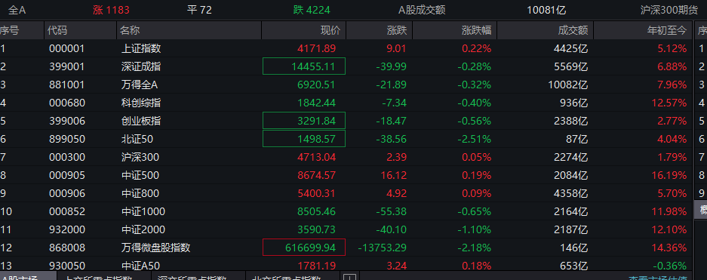
Task: Click the code 932000
Action: [x=66, y=229]
